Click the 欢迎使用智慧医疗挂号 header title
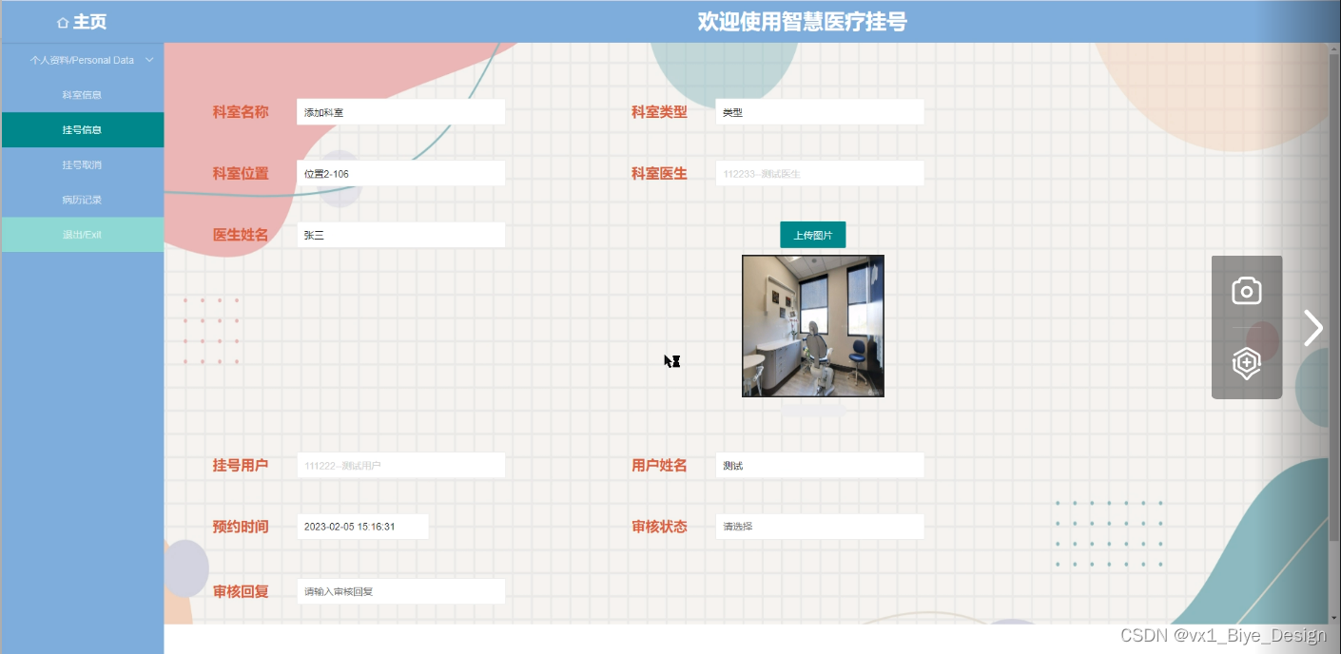Screen dimensions: 1341x654 pos(802,22)
